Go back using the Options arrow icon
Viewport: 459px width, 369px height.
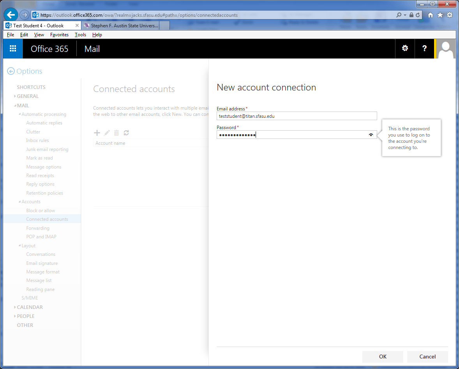click(11, 71)
